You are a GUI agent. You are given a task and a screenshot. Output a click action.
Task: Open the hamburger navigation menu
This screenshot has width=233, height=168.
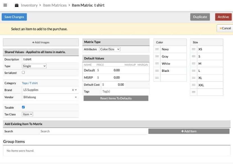[5, 5]
